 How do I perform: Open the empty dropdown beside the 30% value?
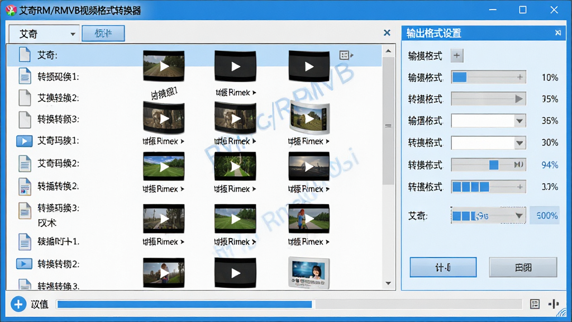pyautogui.click(x=488, y=143)
